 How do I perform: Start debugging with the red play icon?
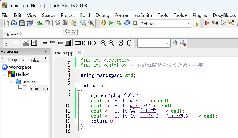(x=207, y=23)
